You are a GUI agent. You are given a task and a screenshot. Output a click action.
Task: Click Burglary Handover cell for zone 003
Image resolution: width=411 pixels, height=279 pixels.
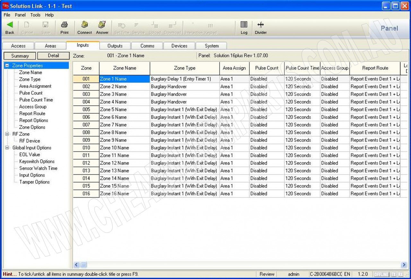pyautogui.click(x=185, y=94)
